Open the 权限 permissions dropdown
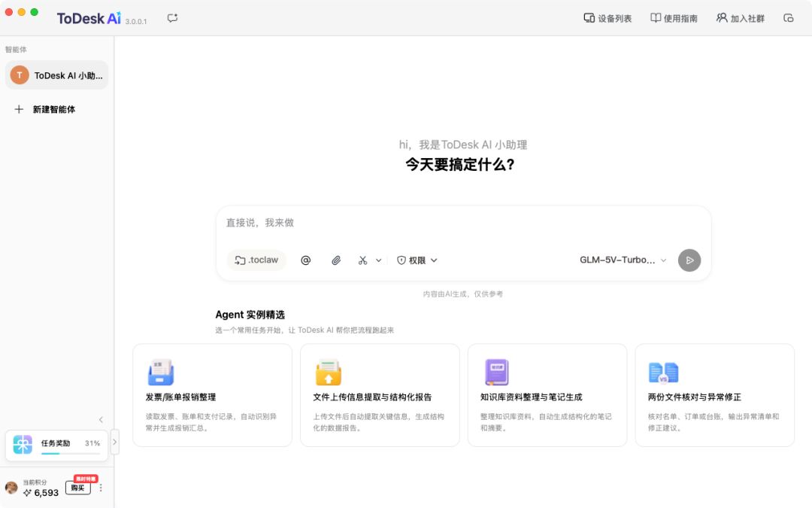Viewport: 812px width, 508px height. coord(417,260)
